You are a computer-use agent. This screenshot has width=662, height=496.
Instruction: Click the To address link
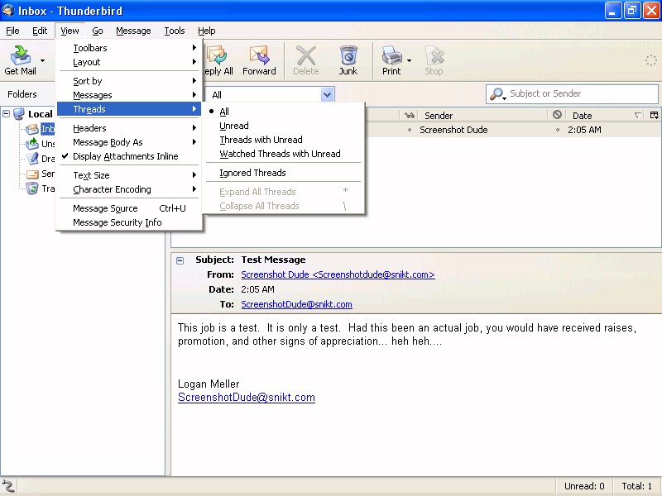(296, 304)
